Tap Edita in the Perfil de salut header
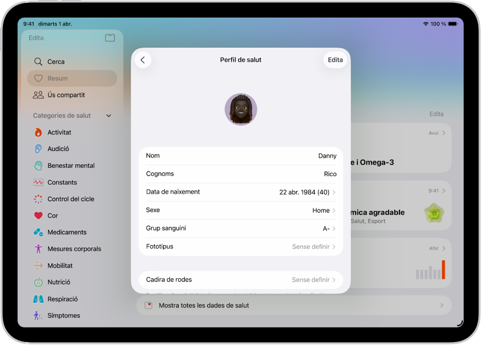This screenshot has height=345, width=482. (x=335, y=60)
